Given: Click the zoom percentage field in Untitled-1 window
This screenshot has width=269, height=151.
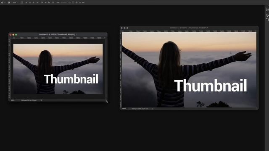Looking at the screenshot, I should [13, 100].
